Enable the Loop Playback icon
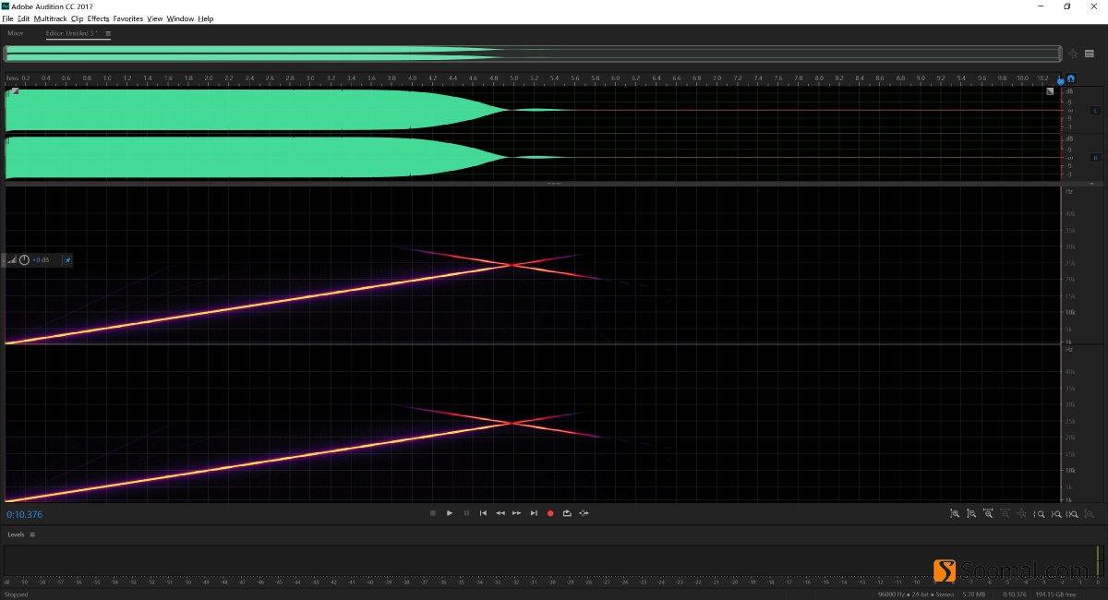Image resolution: width=1108 pixels, height=600 pixels. 567,513
